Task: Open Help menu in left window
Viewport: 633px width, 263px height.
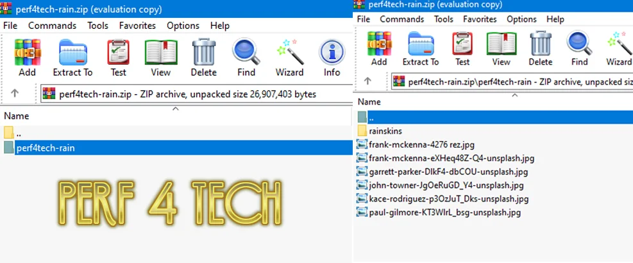Action: [219, 26]
